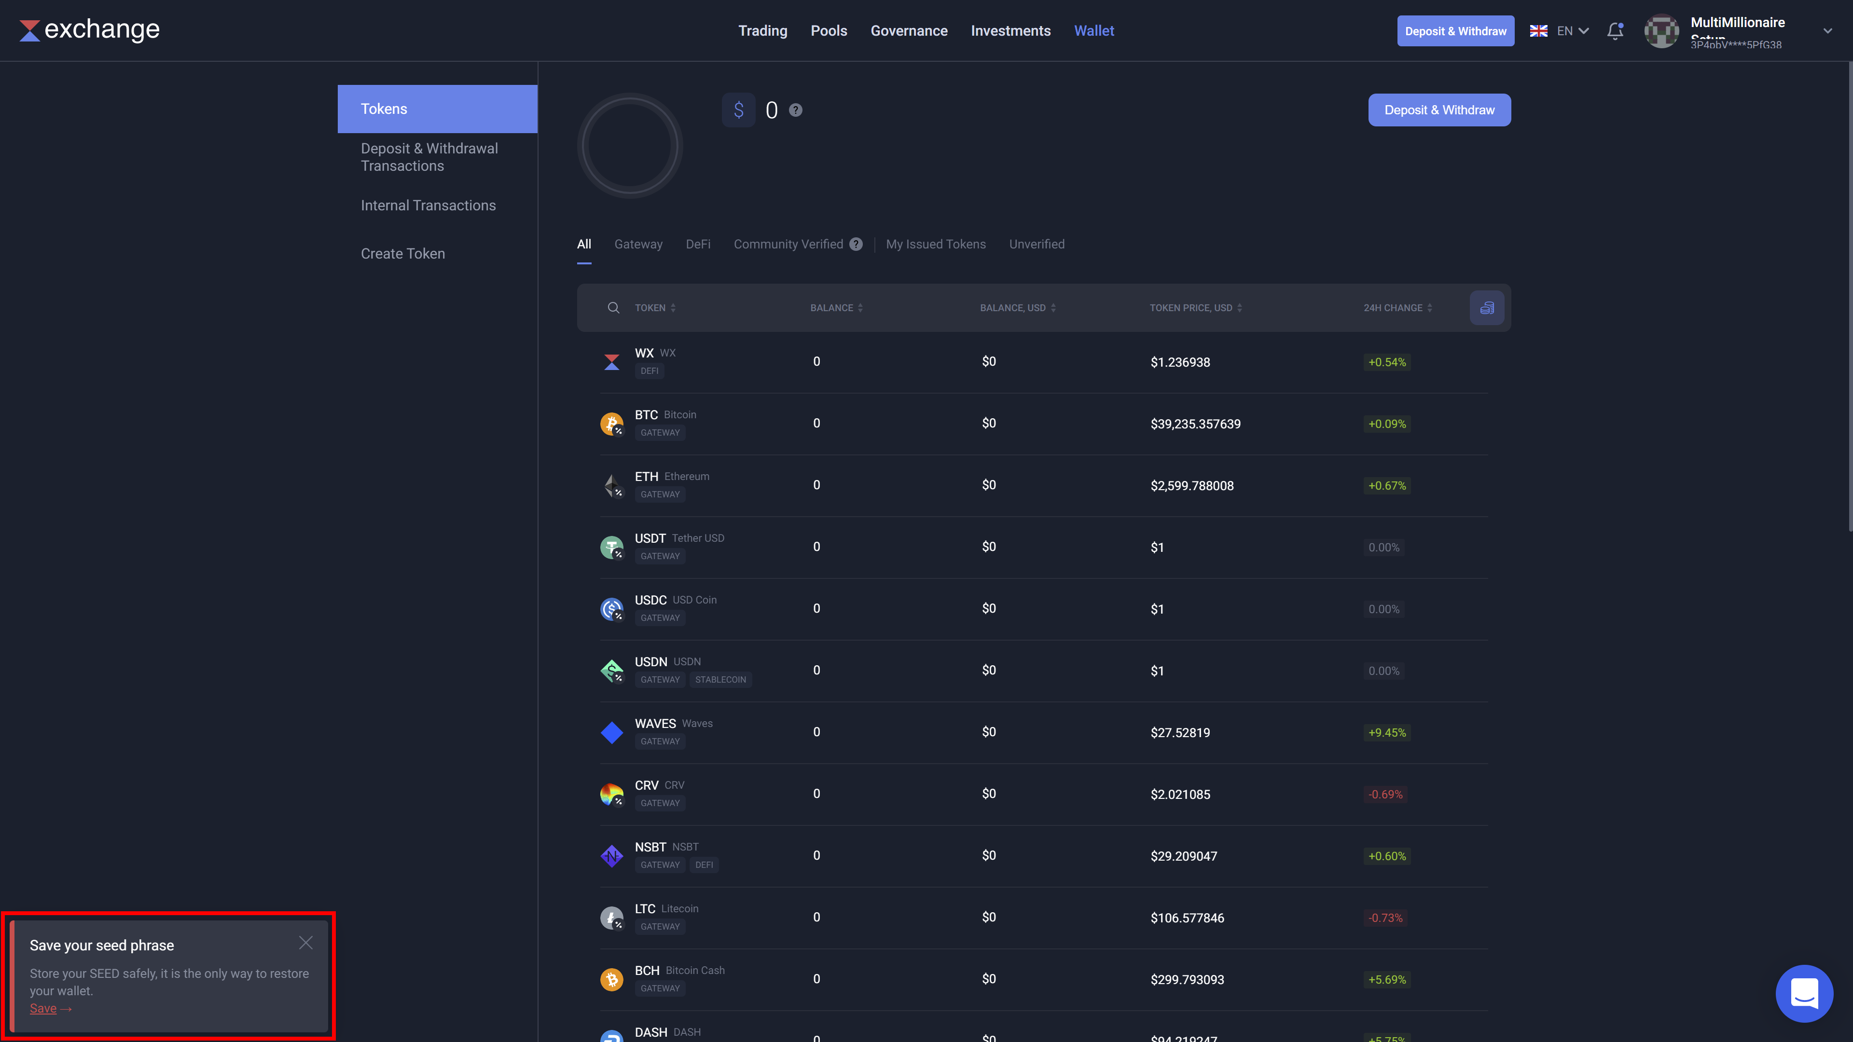The width and height of the screenshot is (1853, 1042).
Task: Open the Trading menu
Action: pos(762,31)
